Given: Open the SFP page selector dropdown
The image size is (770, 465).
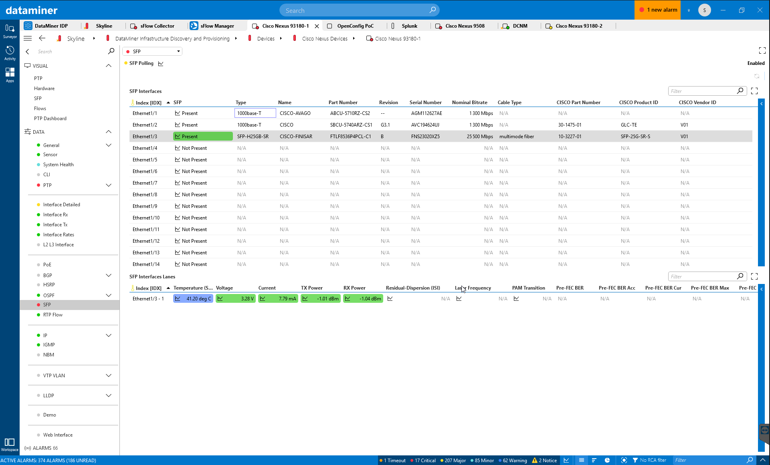Looking at the screenshot, I should 152,51.
